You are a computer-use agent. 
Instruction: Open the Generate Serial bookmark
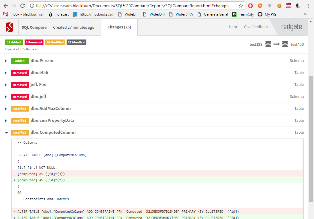213,14
